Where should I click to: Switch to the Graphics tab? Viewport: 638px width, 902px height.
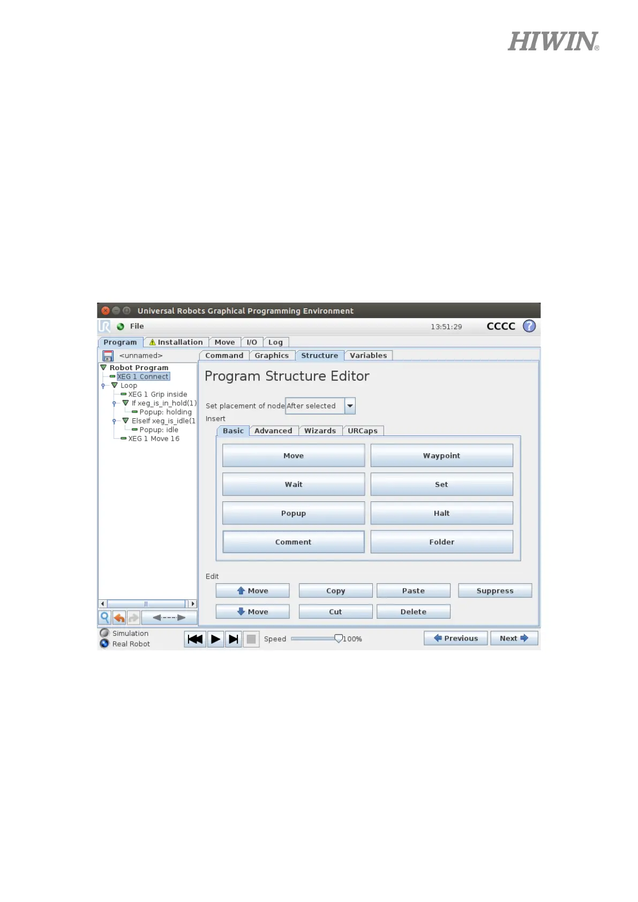[272, 356]
